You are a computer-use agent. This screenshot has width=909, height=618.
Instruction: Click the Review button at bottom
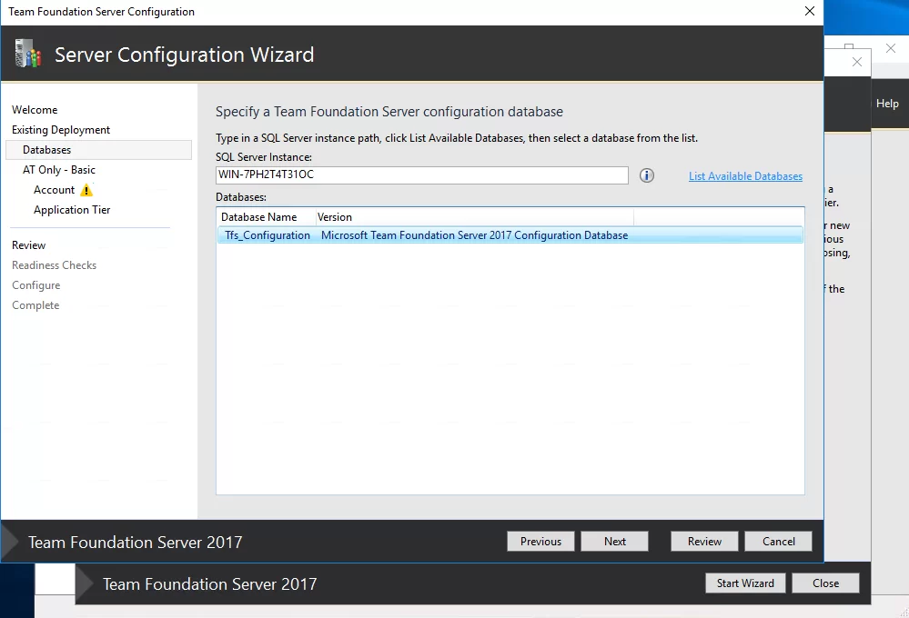(704, 541)
